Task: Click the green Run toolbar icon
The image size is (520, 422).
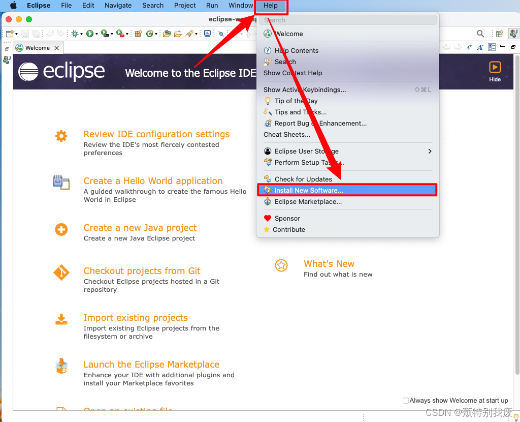Action: coord(89,34)
